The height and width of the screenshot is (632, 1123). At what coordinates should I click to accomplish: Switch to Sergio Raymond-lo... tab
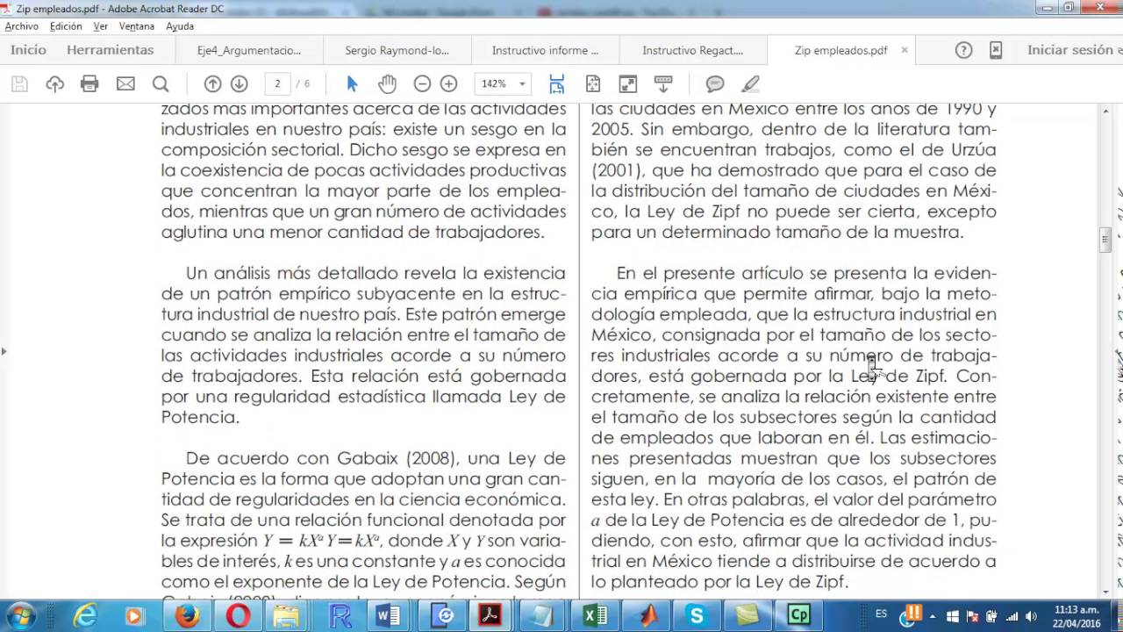397,50
